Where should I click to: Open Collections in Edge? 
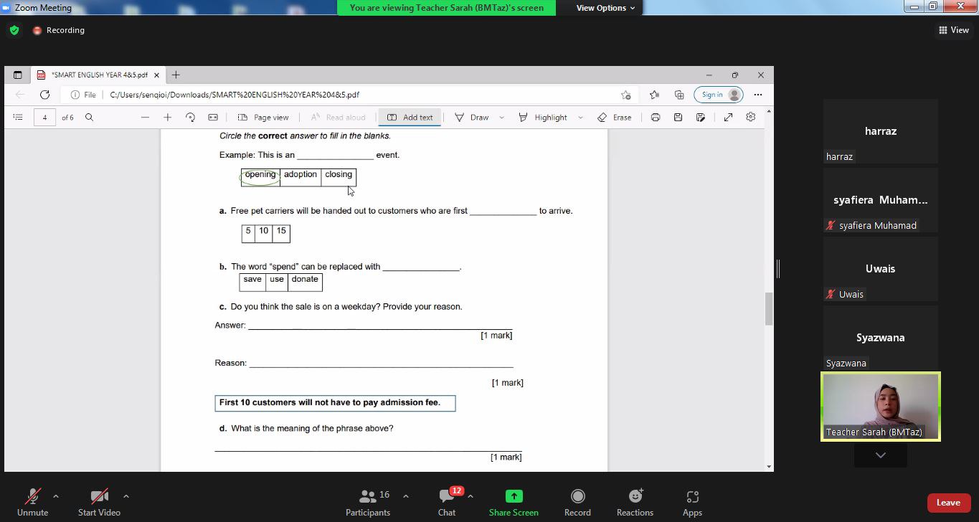pos(679,95)
